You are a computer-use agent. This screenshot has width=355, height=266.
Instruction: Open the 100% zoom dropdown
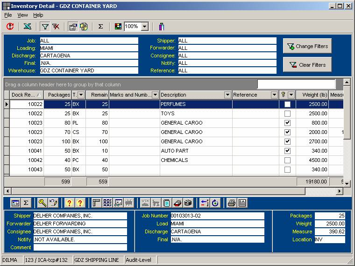(144, 27)
